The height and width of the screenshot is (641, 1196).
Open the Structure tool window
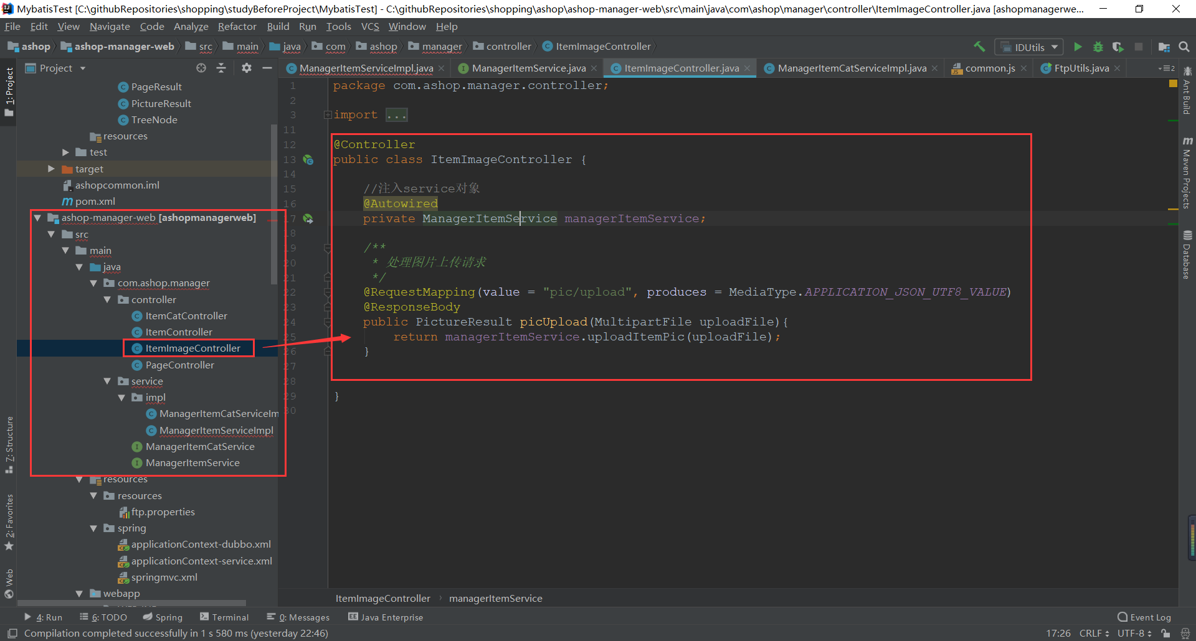click(x=9, y=444)
